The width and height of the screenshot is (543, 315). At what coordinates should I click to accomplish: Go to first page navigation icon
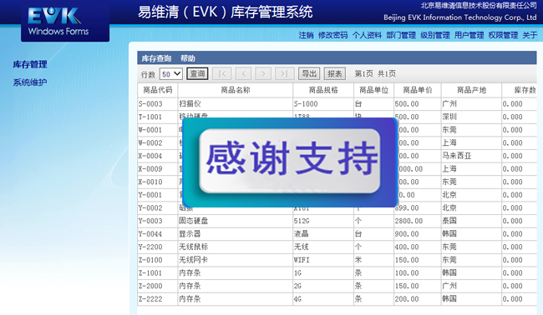221,73
